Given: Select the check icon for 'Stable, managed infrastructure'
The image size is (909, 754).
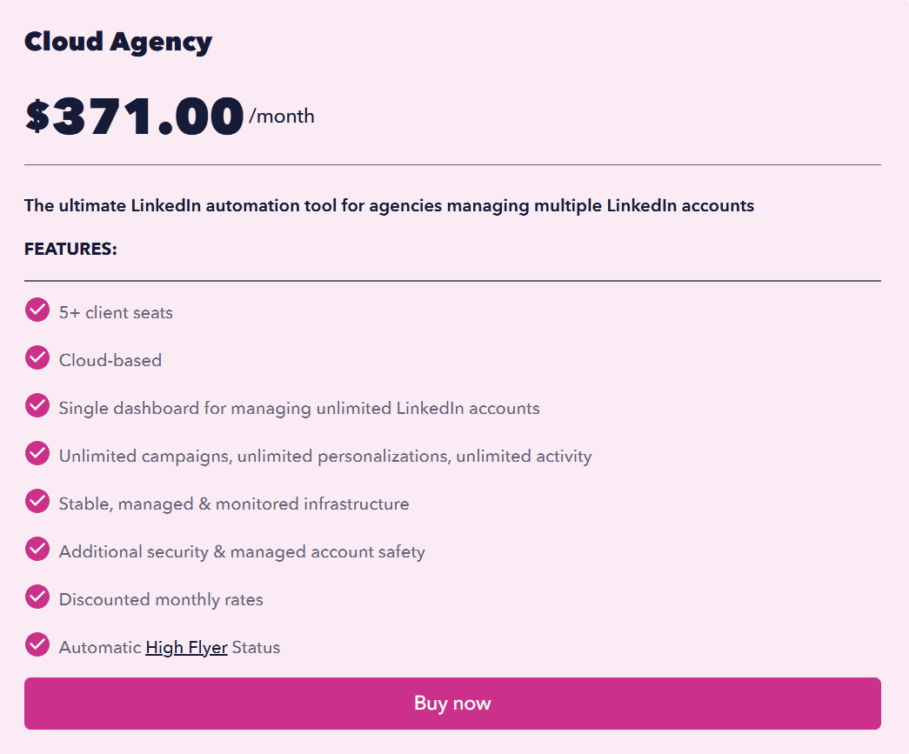Looking at the screenshot, I should (37, 501).
